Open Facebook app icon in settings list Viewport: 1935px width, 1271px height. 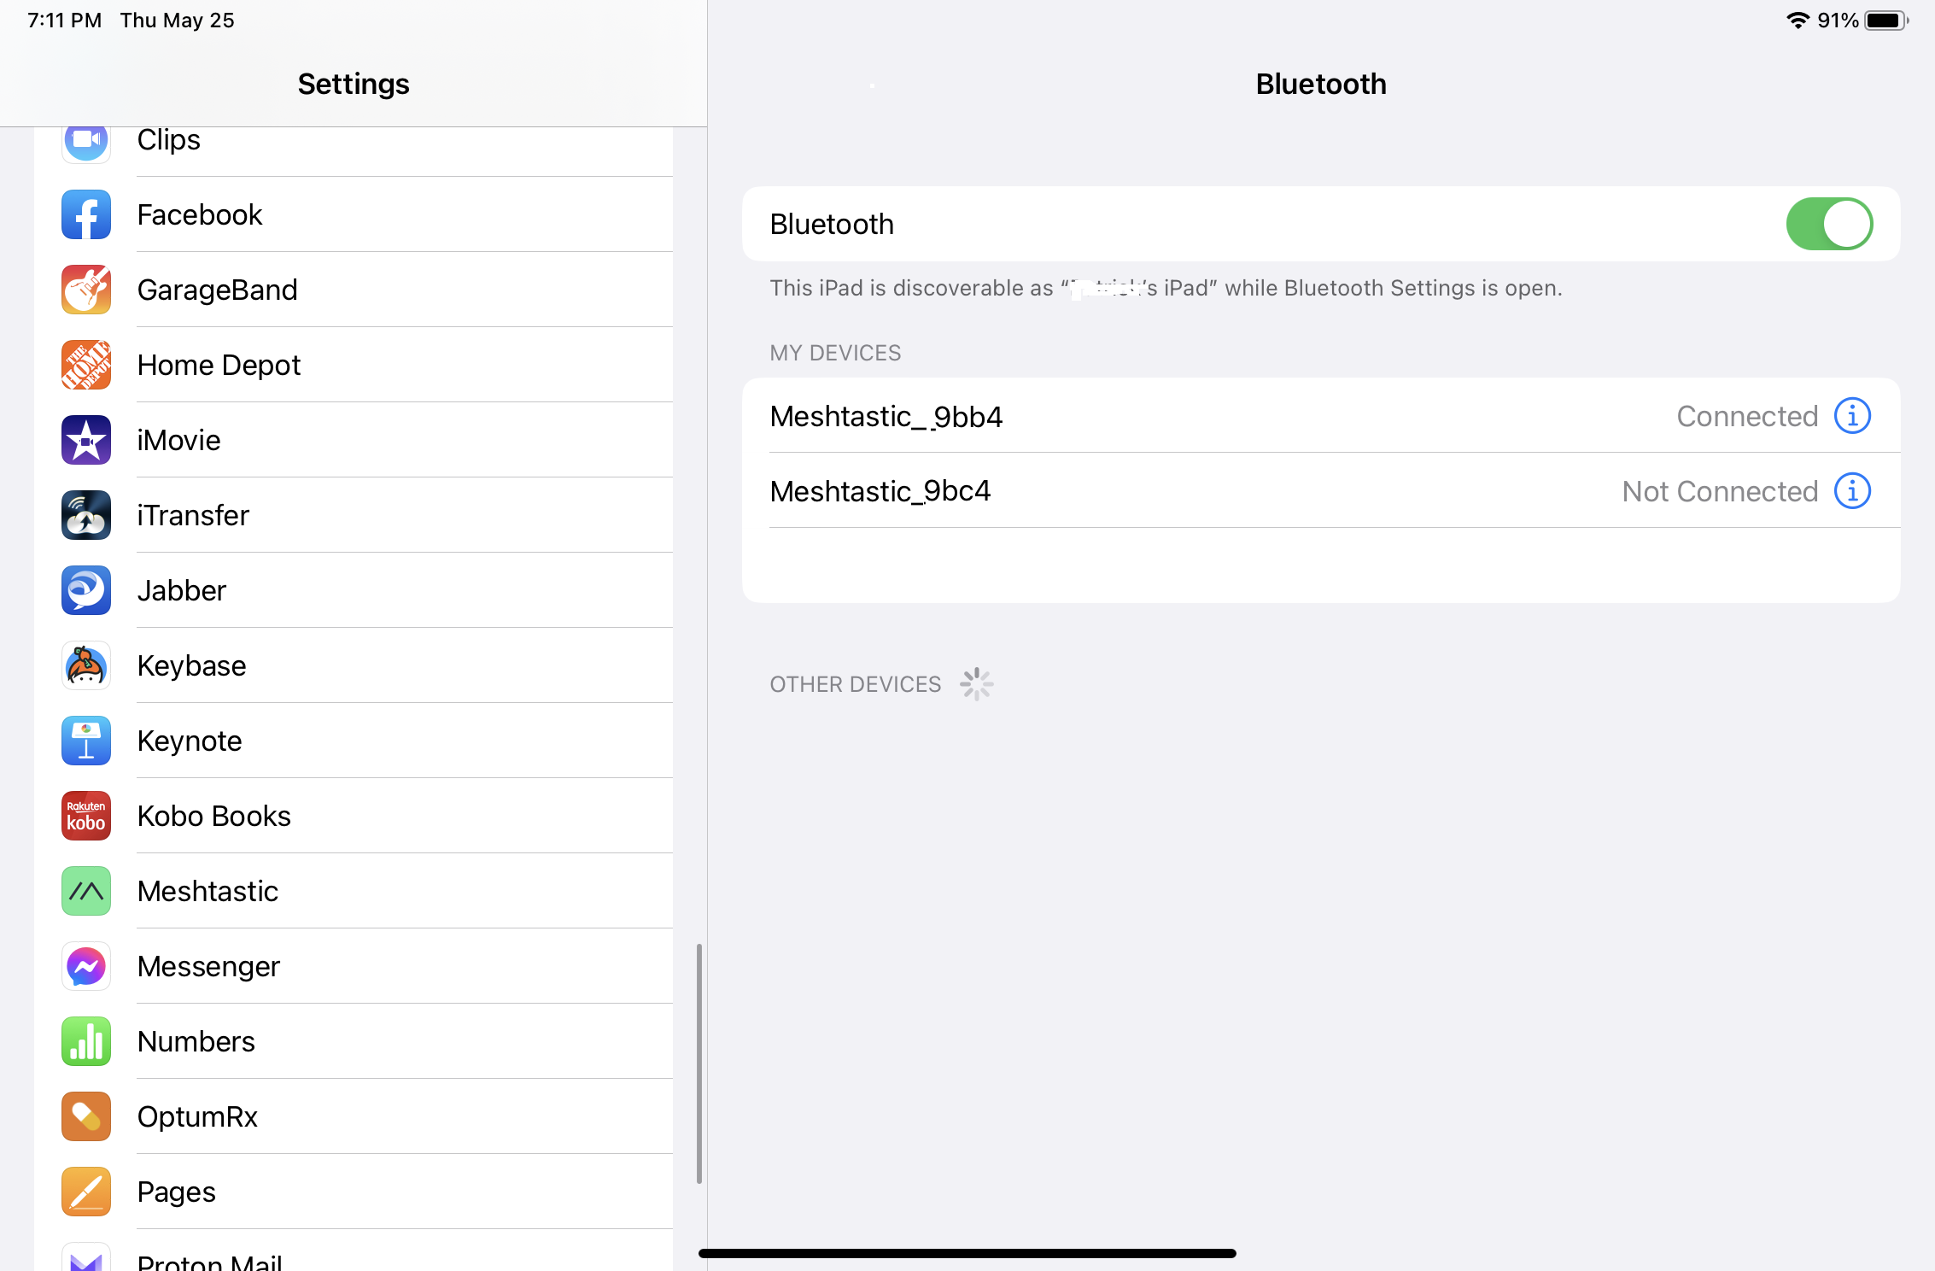pyautogui.click(x=86, y=214)
